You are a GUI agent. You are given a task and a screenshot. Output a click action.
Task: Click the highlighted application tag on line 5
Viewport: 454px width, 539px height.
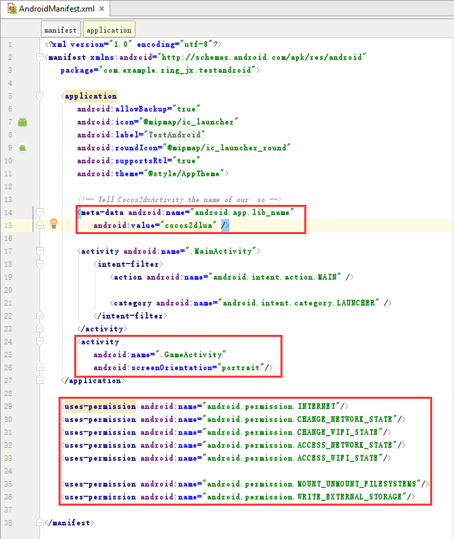(x=91, y=96)
